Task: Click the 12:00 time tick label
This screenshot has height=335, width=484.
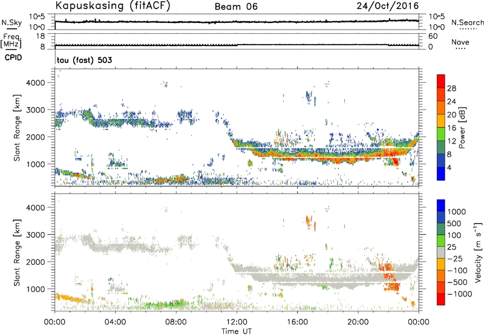Action: [237, 322]
